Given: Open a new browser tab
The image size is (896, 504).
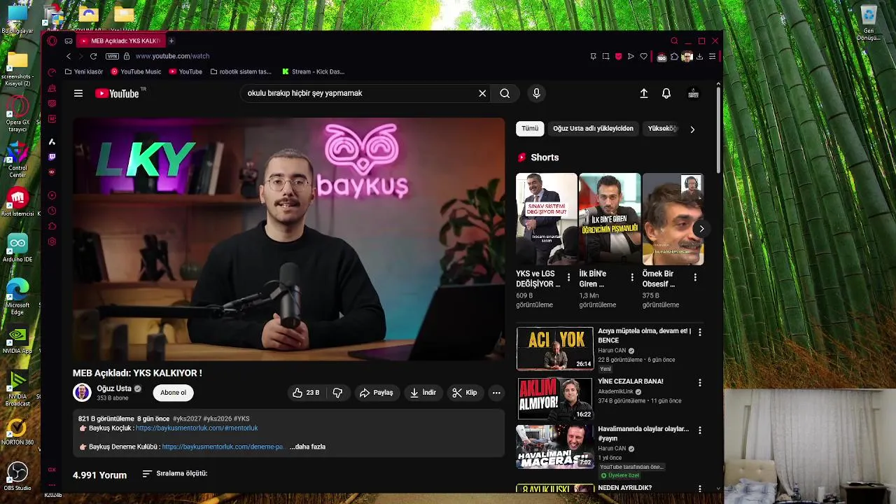Looking at the screenshot, I should (x=171, y=41).
